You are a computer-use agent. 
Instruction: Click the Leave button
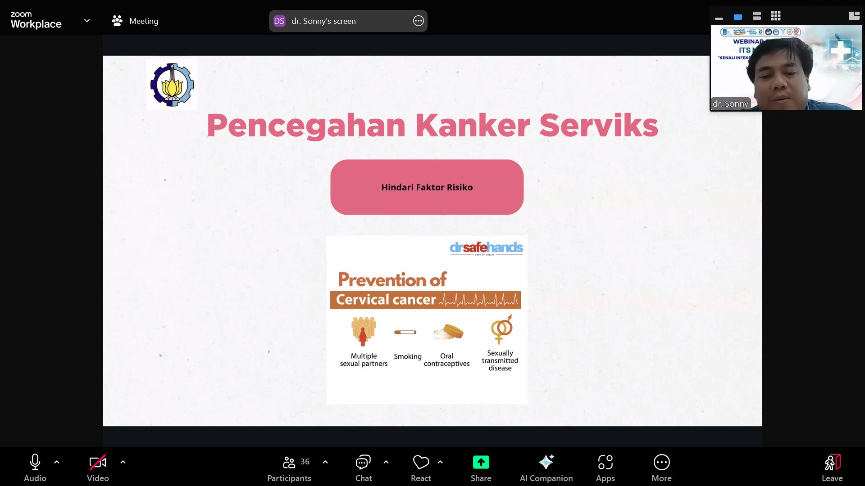click(832, 468)
